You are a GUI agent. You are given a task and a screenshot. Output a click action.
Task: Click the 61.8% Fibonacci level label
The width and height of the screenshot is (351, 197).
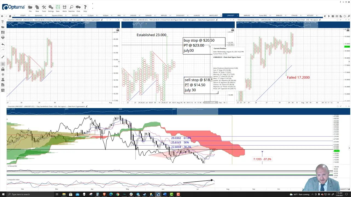(181, 138)
